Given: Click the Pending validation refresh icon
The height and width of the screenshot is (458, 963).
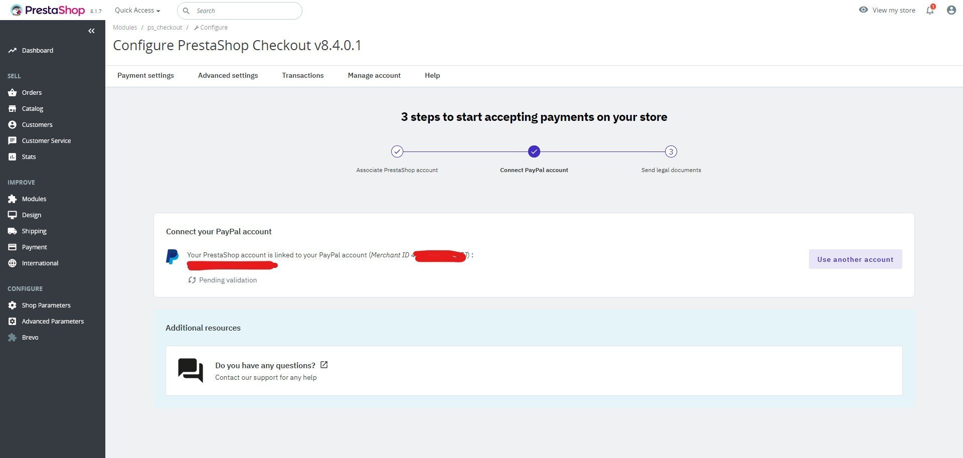Looking at the screenshot, I should [192, 280].
